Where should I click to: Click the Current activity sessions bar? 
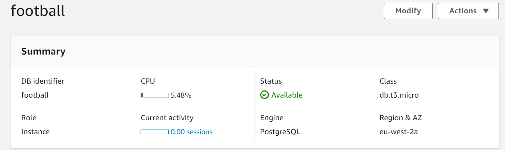click(x=155, y=132)
